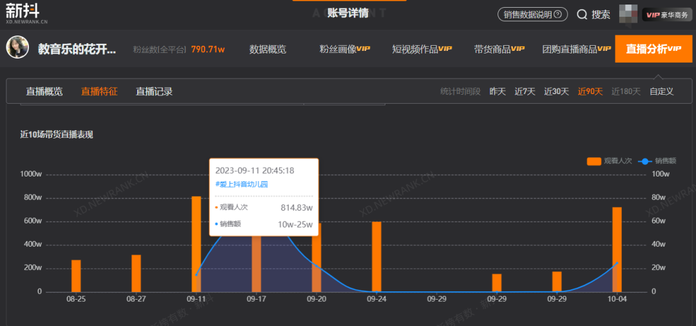Toggle 销售额 line legend
Image resolution: width=696 pixels, height=326 pixels.
657,161
